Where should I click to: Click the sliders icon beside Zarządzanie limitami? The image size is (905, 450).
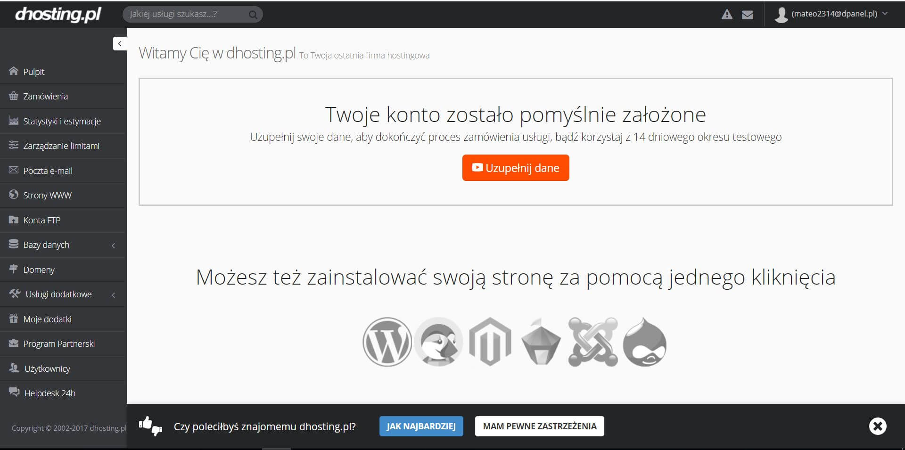pyautogui.click(x=14, y=146)
